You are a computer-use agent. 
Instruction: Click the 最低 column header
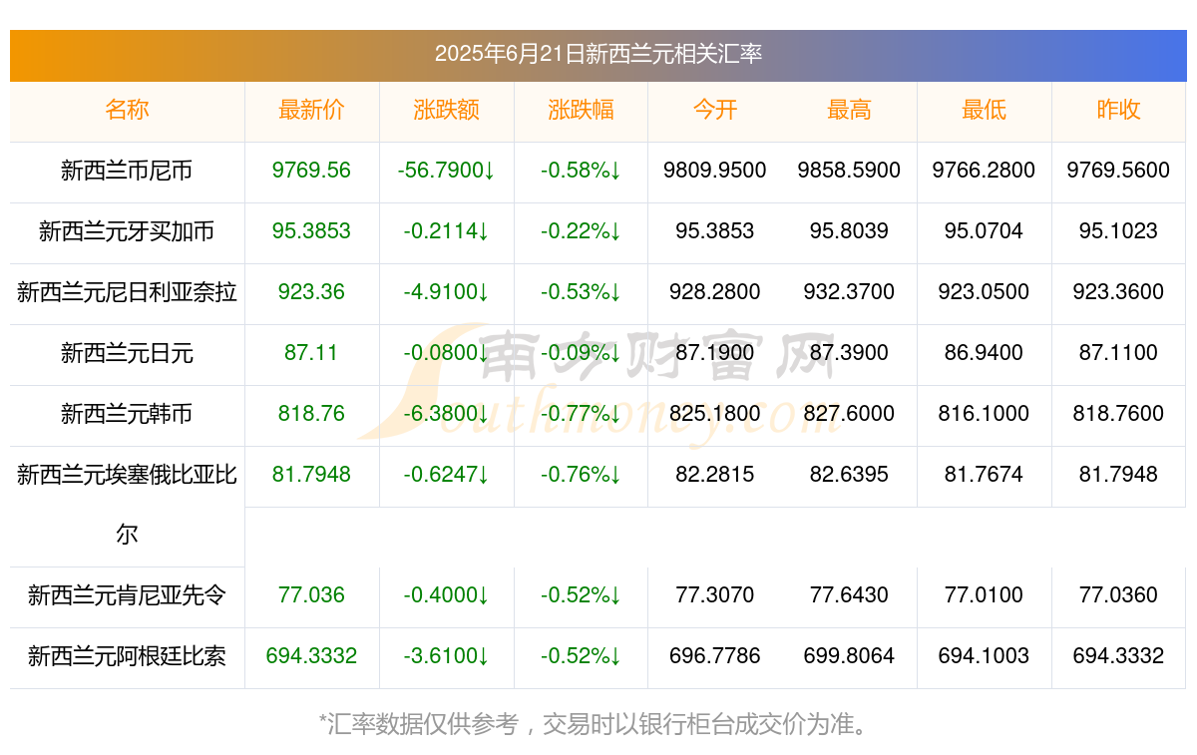point(984,110)
